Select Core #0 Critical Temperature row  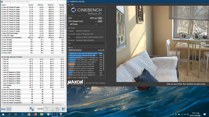(33, 103)
